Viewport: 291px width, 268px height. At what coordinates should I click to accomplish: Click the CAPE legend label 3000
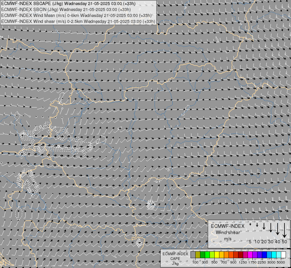tap(271, 262)
